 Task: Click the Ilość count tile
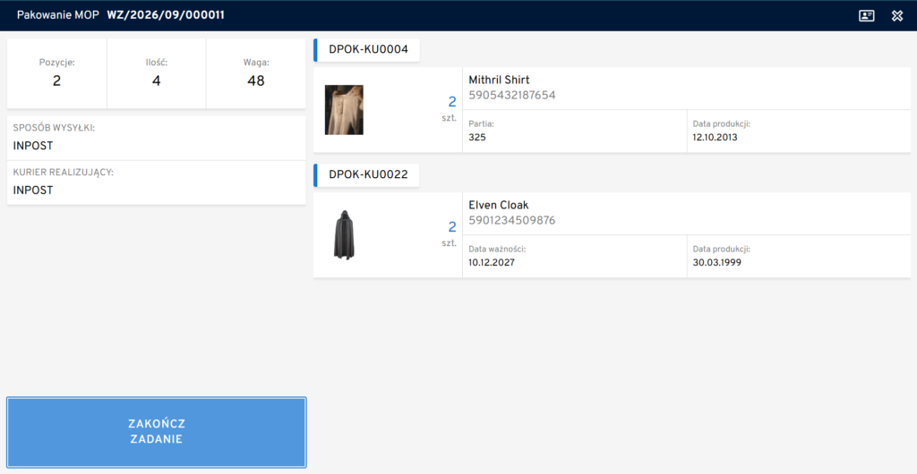coord(156,73)
